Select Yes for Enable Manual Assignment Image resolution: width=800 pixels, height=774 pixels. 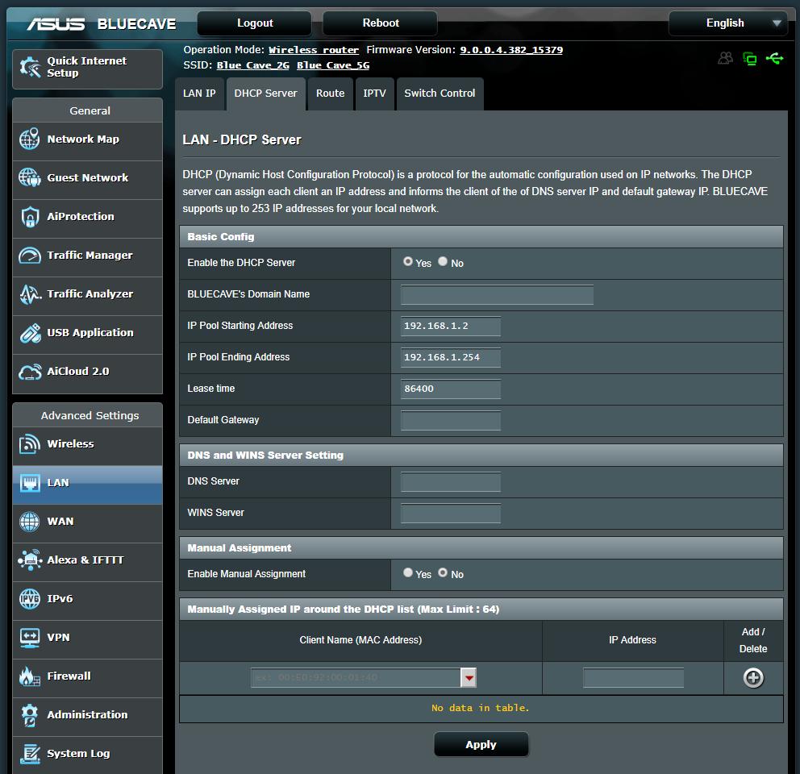click(407, 572)
